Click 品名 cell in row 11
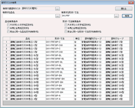Screen dimensions: 135x108 click(x=28, y=76)
